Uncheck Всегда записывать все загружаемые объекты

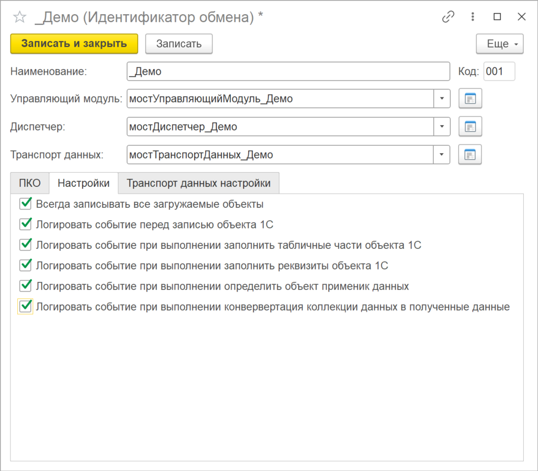click(26, 204)
